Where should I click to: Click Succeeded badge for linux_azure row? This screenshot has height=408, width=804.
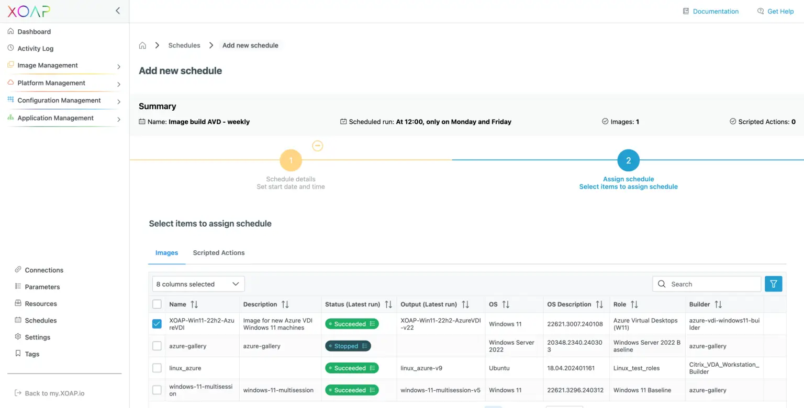352,368
